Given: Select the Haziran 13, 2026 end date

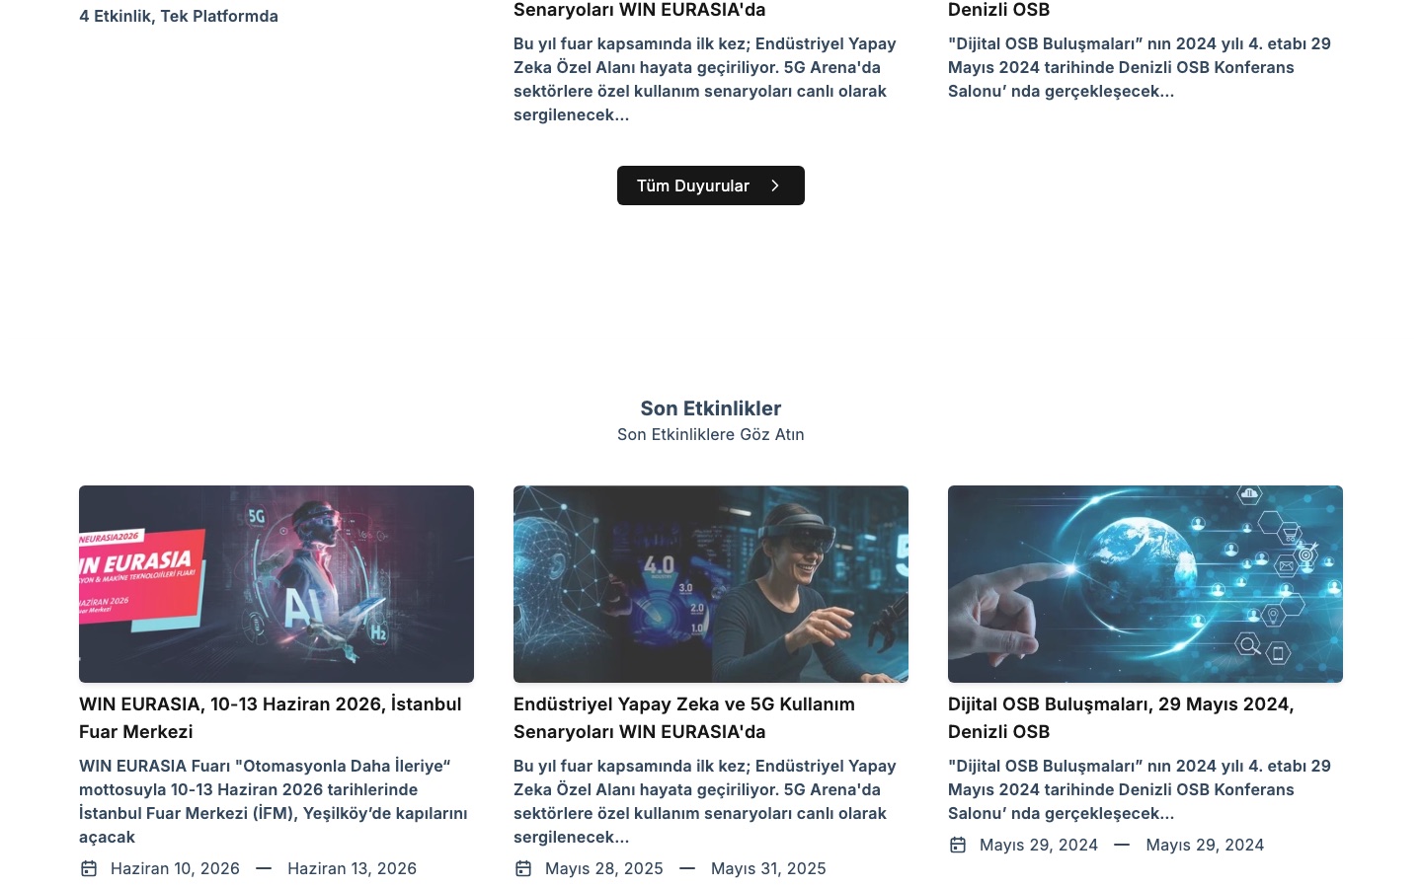Looking at the screenshot, I should [x=352, y=868].
